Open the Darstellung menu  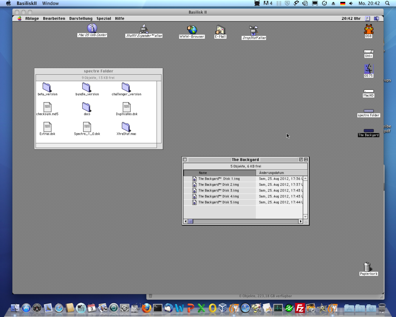pos(81,19)
